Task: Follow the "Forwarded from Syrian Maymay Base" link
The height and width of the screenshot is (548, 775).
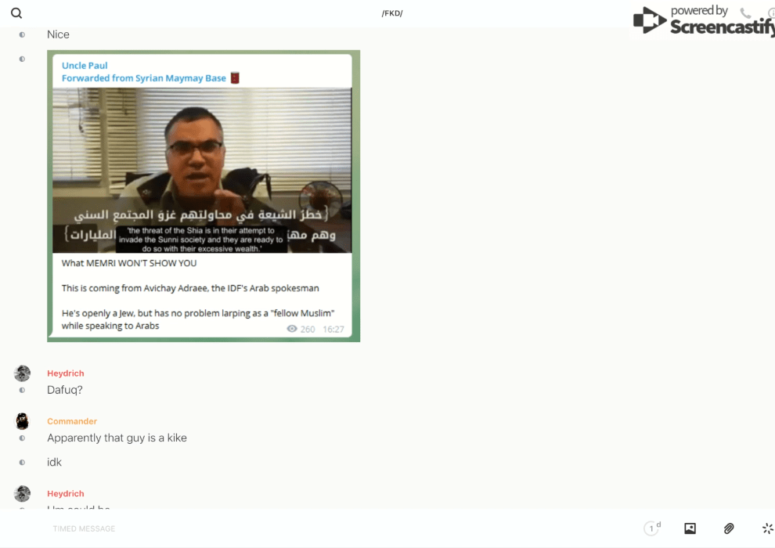Action: click(144, 78)
